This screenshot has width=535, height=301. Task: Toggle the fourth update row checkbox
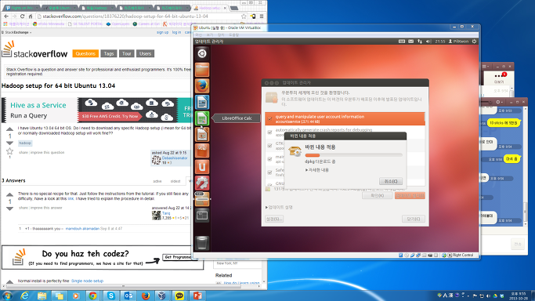(270, 158)
